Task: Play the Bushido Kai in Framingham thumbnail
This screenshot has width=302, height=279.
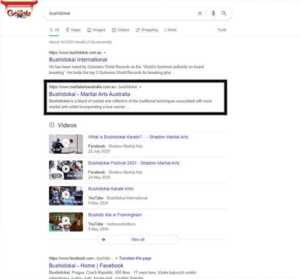Action: [66, 222]
